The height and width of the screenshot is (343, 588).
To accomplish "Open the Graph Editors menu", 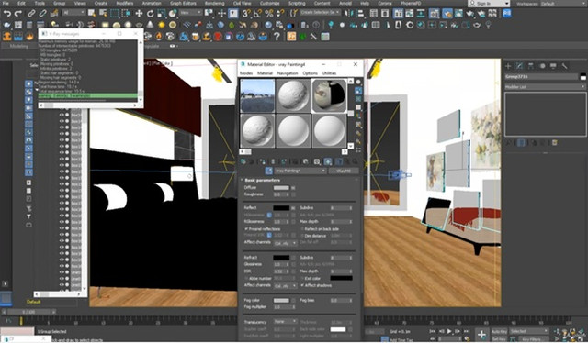I will click(183, 3).
